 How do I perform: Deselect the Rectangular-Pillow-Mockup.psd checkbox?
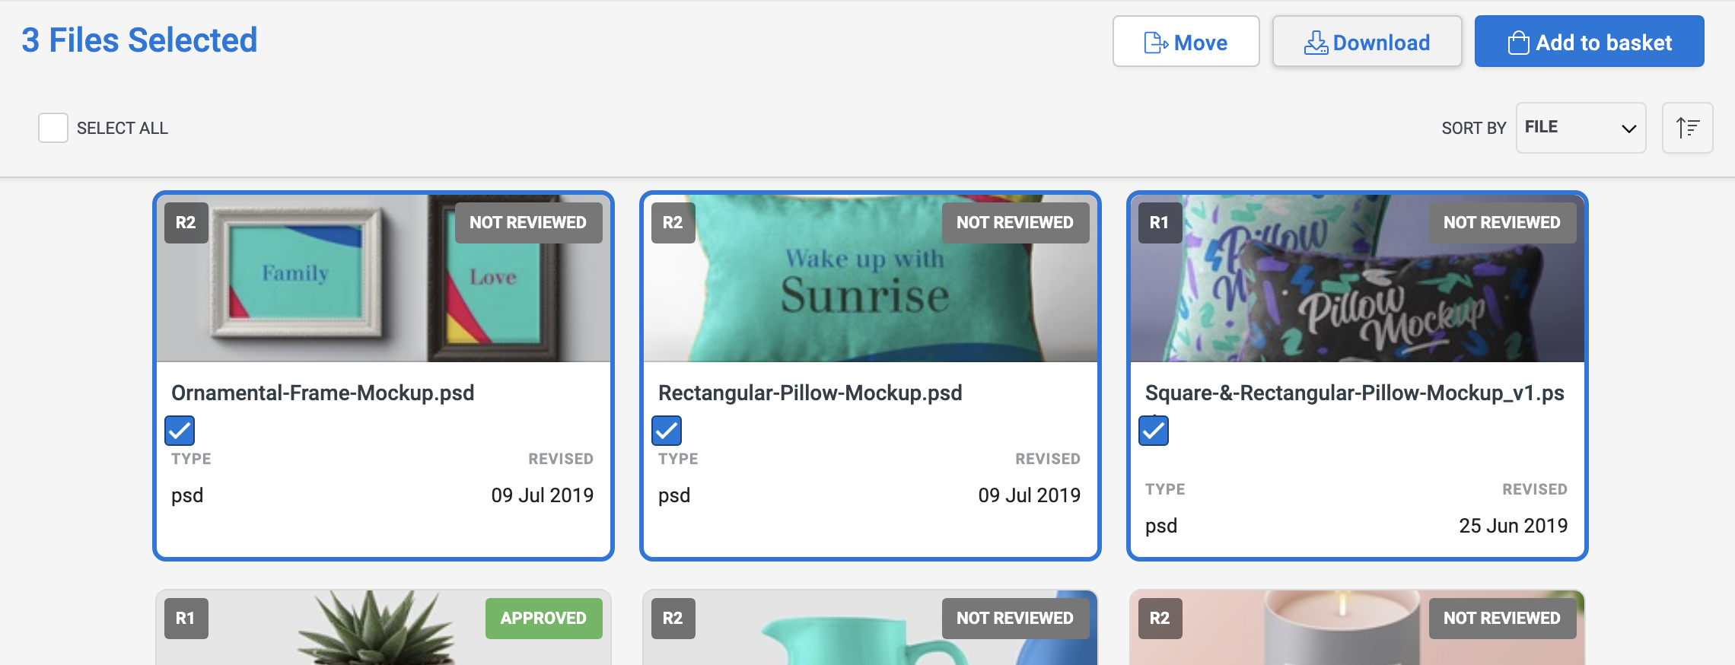[667, 431]
